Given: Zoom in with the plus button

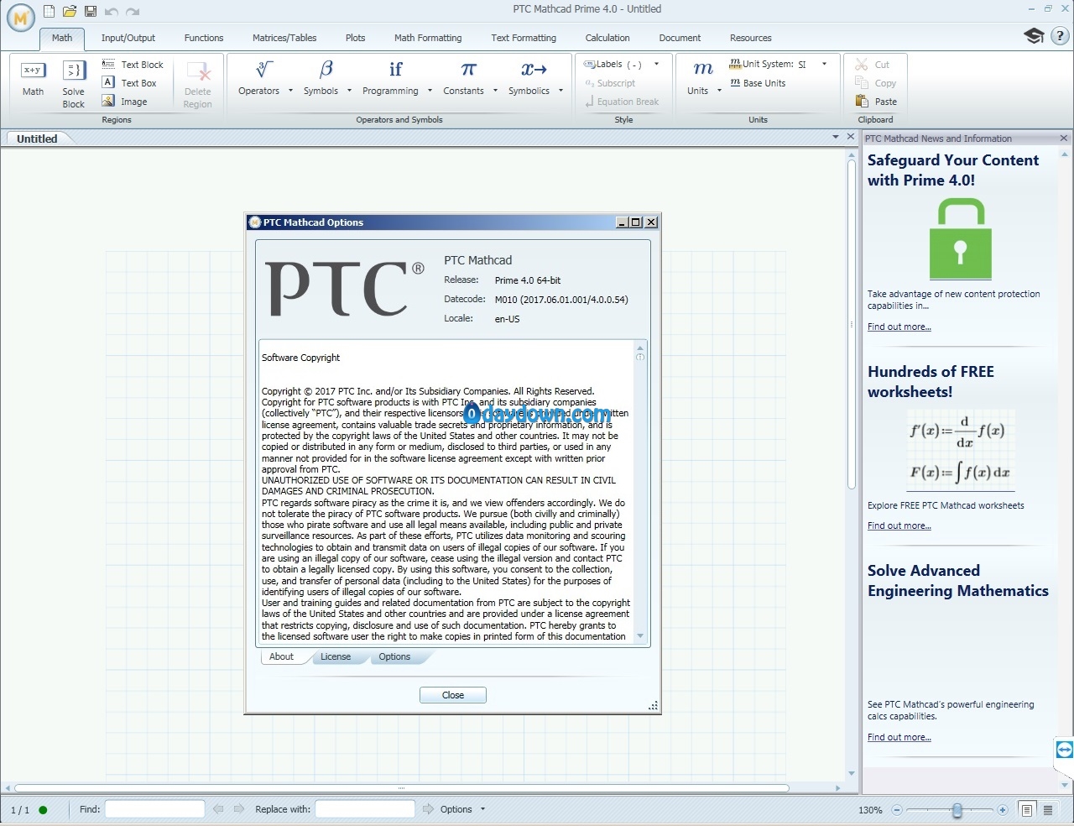Looking at the screenshot, I should coord(1003,810).
